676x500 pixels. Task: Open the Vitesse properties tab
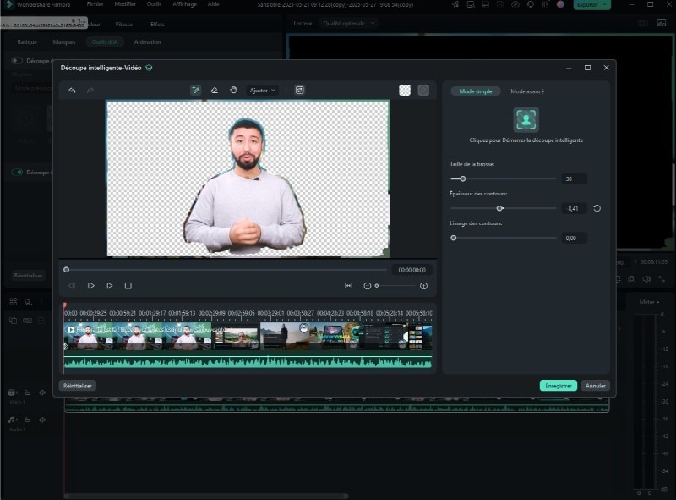click(123, 25)
